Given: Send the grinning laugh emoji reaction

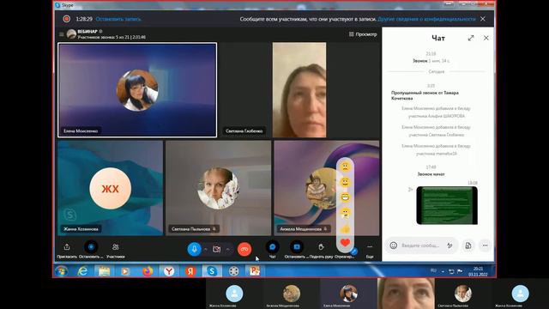Looking at the screenshot, I should click(x=345, y=197).
